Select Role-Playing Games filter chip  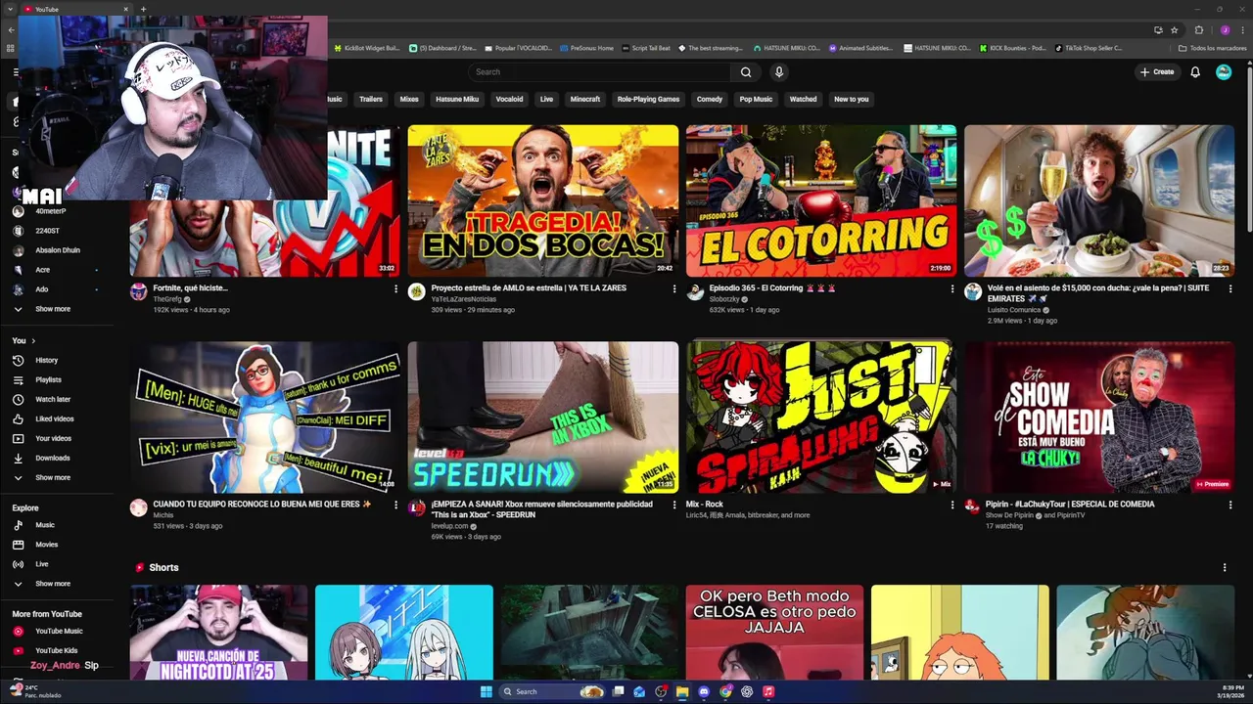click(648, 99)
